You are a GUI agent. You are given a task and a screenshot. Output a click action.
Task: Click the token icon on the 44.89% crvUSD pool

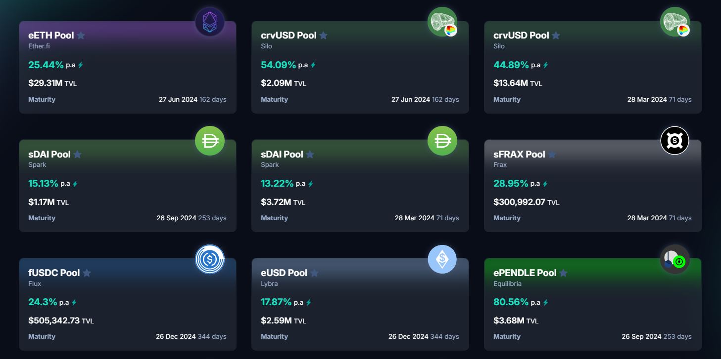coord(675,22)
